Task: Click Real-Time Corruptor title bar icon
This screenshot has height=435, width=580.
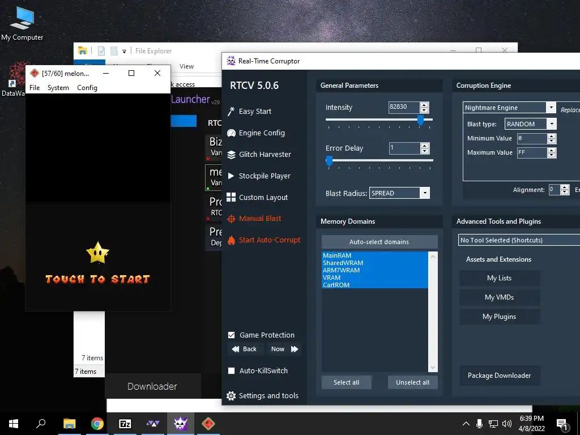Action: point(231,61)
